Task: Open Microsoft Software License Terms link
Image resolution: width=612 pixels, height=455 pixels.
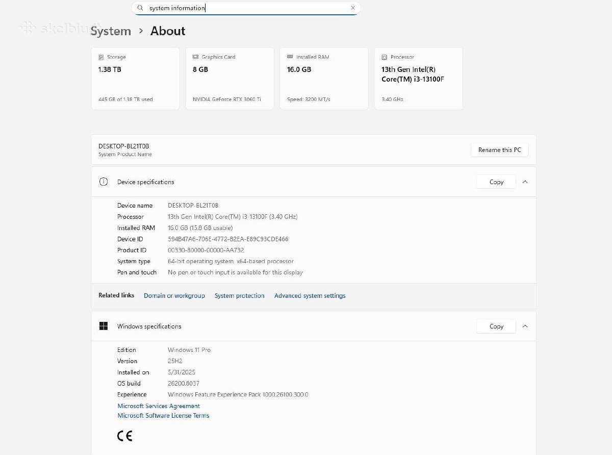Action: [x=163, y=416]
